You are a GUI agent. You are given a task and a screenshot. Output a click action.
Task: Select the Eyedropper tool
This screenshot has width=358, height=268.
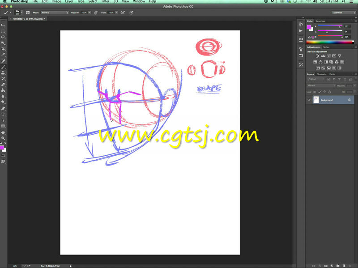pos(3,55)
